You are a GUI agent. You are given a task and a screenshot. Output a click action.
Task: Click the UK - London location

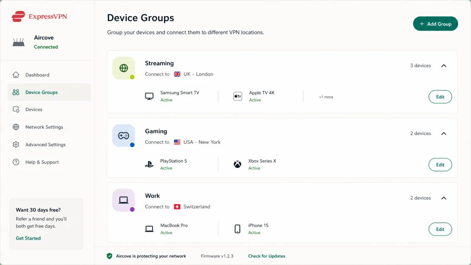(199, 74)
